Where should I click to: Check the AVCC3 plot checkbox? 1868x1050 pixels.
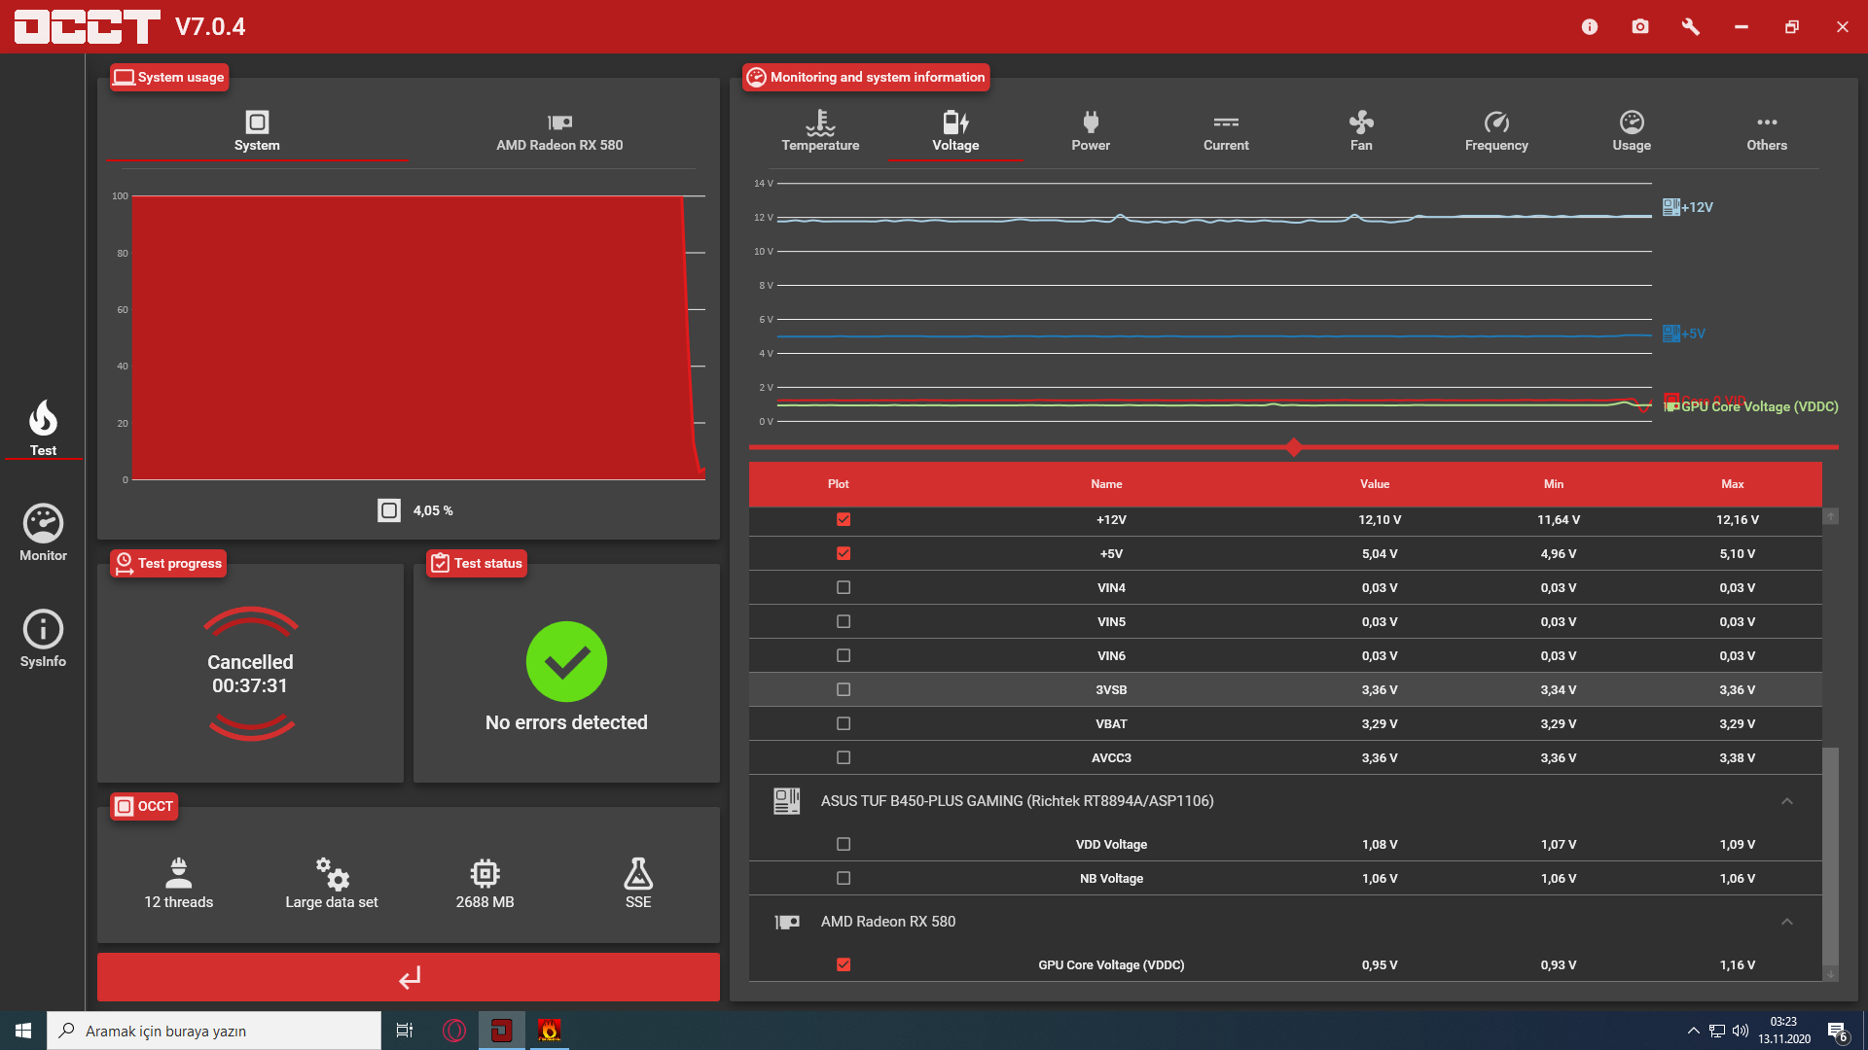(x=844, y=757)
